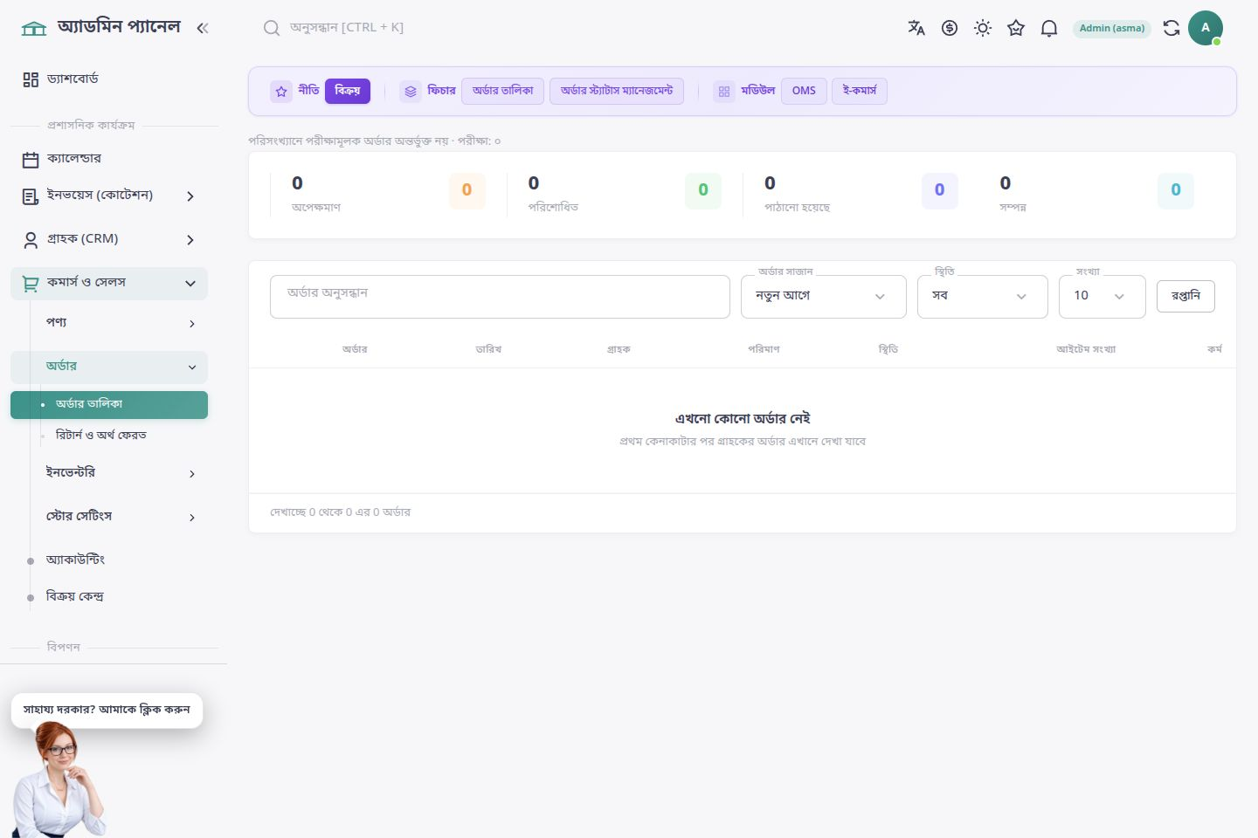Open অ্যাকাউন্টিং in the sidebar
The image size is (1258, 838).
[109, 560]
